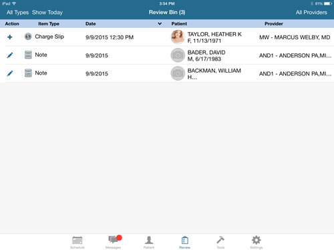Sort by the Item Type column header
The height and width of the screenshot is (250, 334).
(49, 23)
